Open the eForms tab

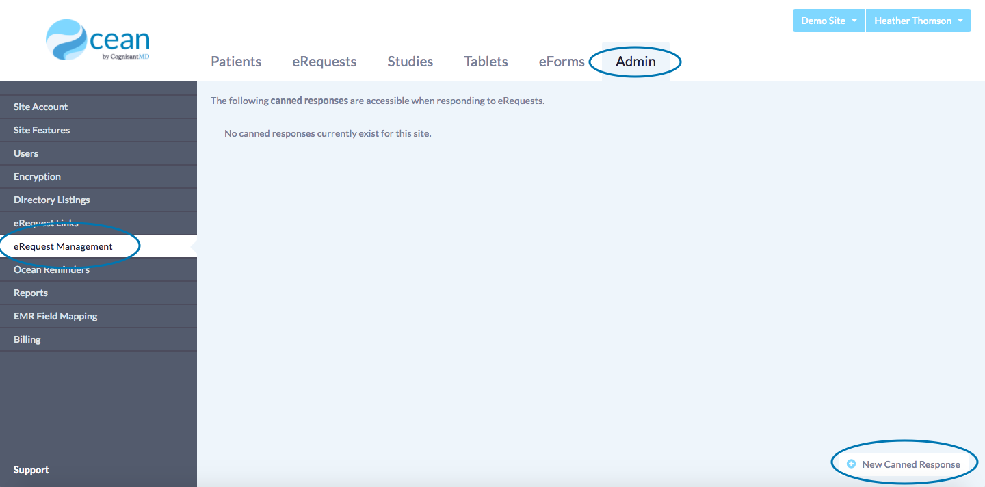click(562, 62)
